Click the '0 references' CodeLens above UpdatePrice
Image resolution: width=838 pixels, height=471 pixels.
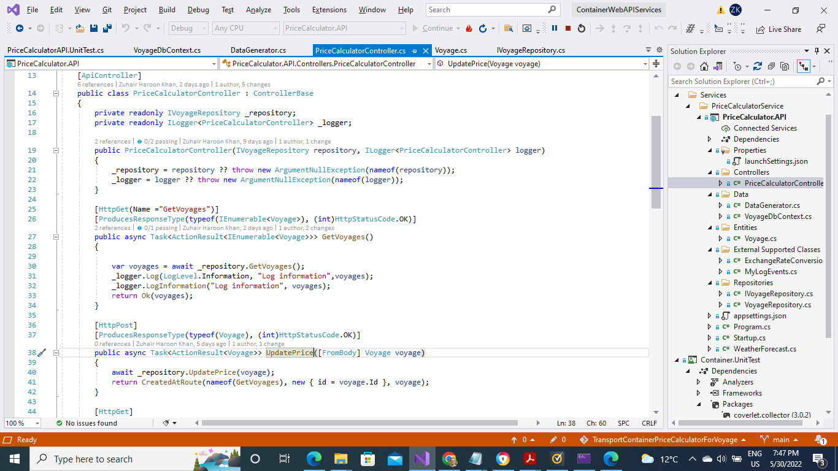click(x=112, y=344)
